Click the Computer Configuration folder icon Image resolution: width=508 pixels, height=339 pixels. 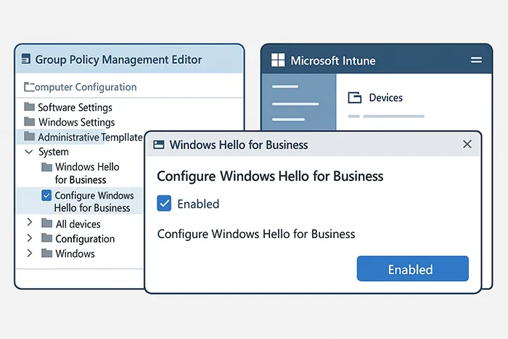click(x=29, y=87)
